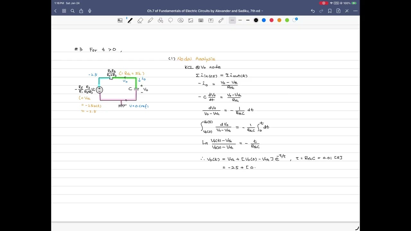Viewport: 411px width, 231px height.
Task: Go back to the documents library
Action: click(55, 11)
